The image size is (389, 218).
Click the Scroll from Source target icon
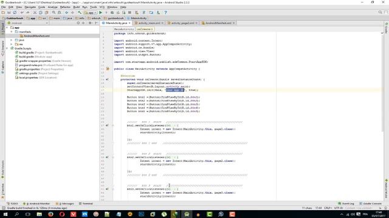(x=78, y=23)
